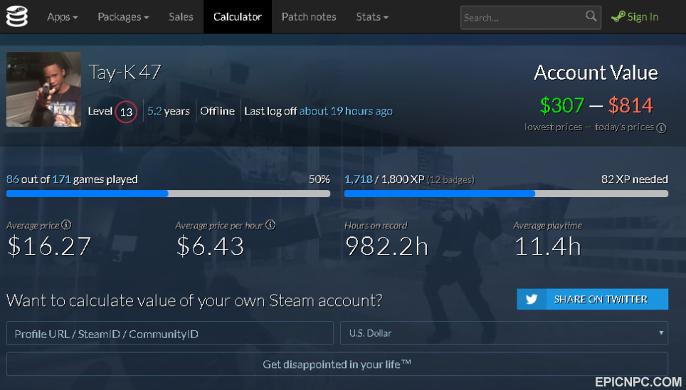Click the Share on Twitter button
The image size is (686, 390).
592,299
